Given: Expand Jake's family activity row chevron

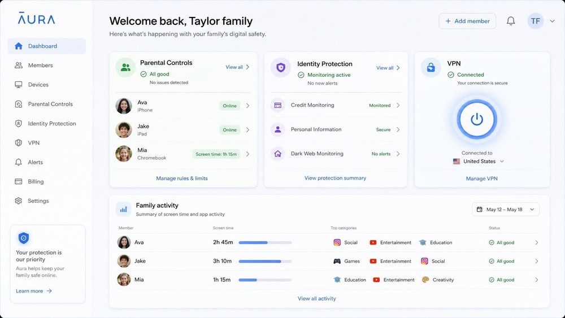Looking at the screenshot, I should pyautogui.click(x=537, y=261).
